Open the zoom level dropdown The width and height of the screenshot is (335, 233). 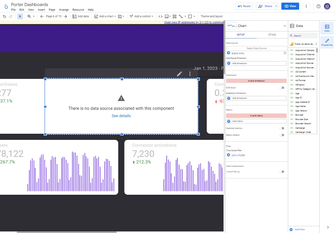click(x=31, y=16)
